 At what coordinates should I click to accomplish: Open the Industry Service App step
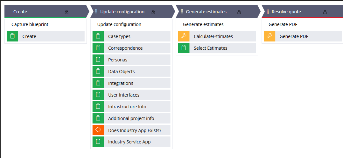(129, 142)
